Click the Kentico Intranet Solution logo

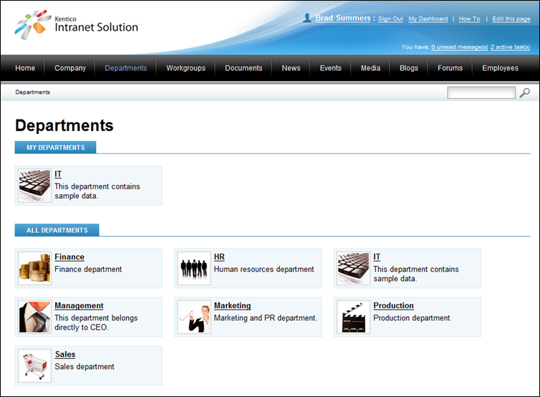point(77,25)
